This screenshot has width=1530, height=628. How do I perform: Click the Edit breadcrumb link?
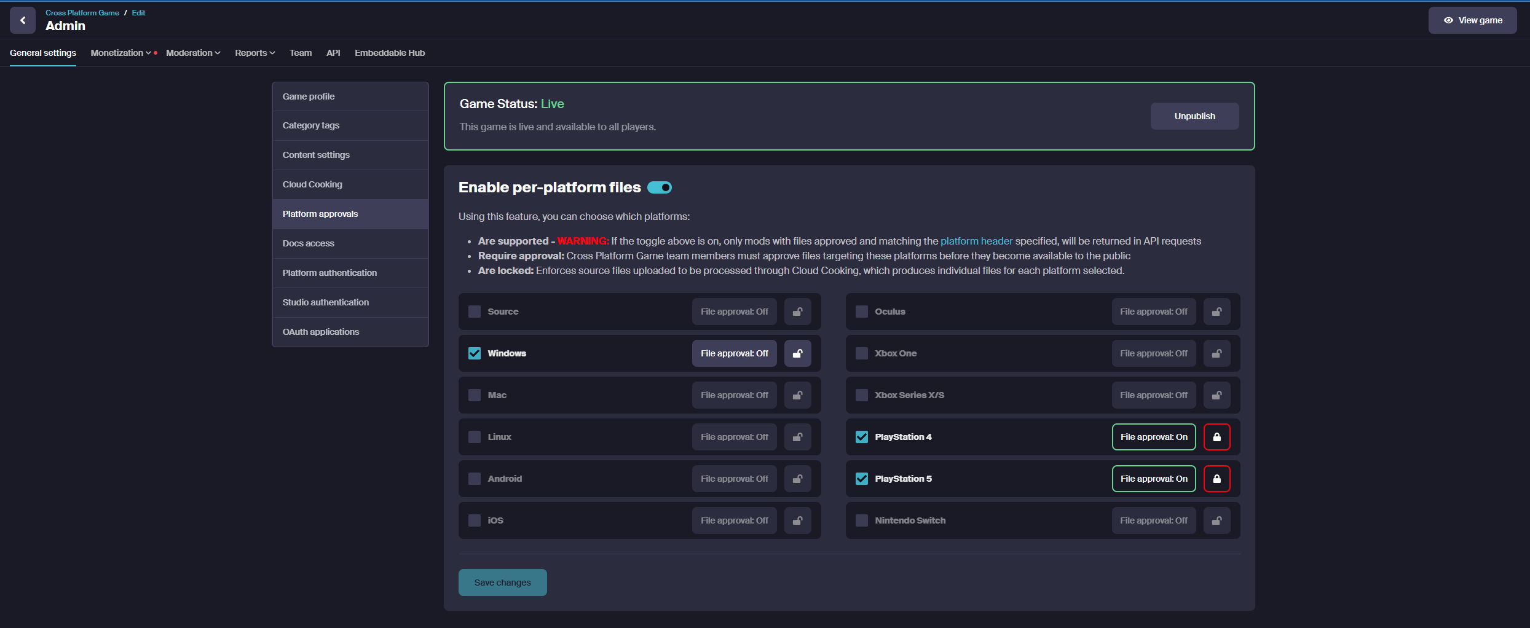pos(138,12)
